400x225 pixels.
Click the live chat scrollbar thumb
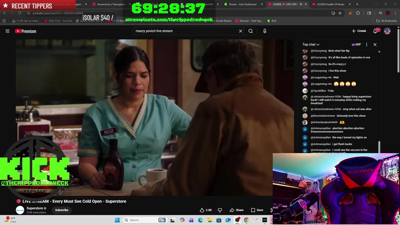379,147
